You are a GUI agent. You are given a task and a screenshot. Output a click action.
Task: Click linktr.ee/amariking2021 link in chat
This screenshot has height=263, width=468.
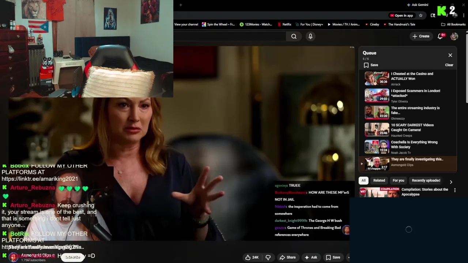[40, 179]
